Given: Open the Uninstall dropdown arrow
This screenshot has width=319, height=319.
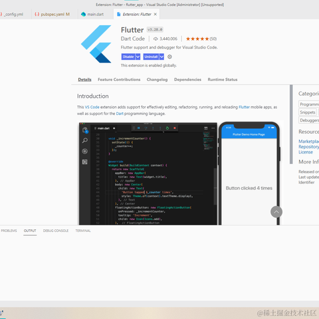Looking at the screenshot, I should [161, 56].
